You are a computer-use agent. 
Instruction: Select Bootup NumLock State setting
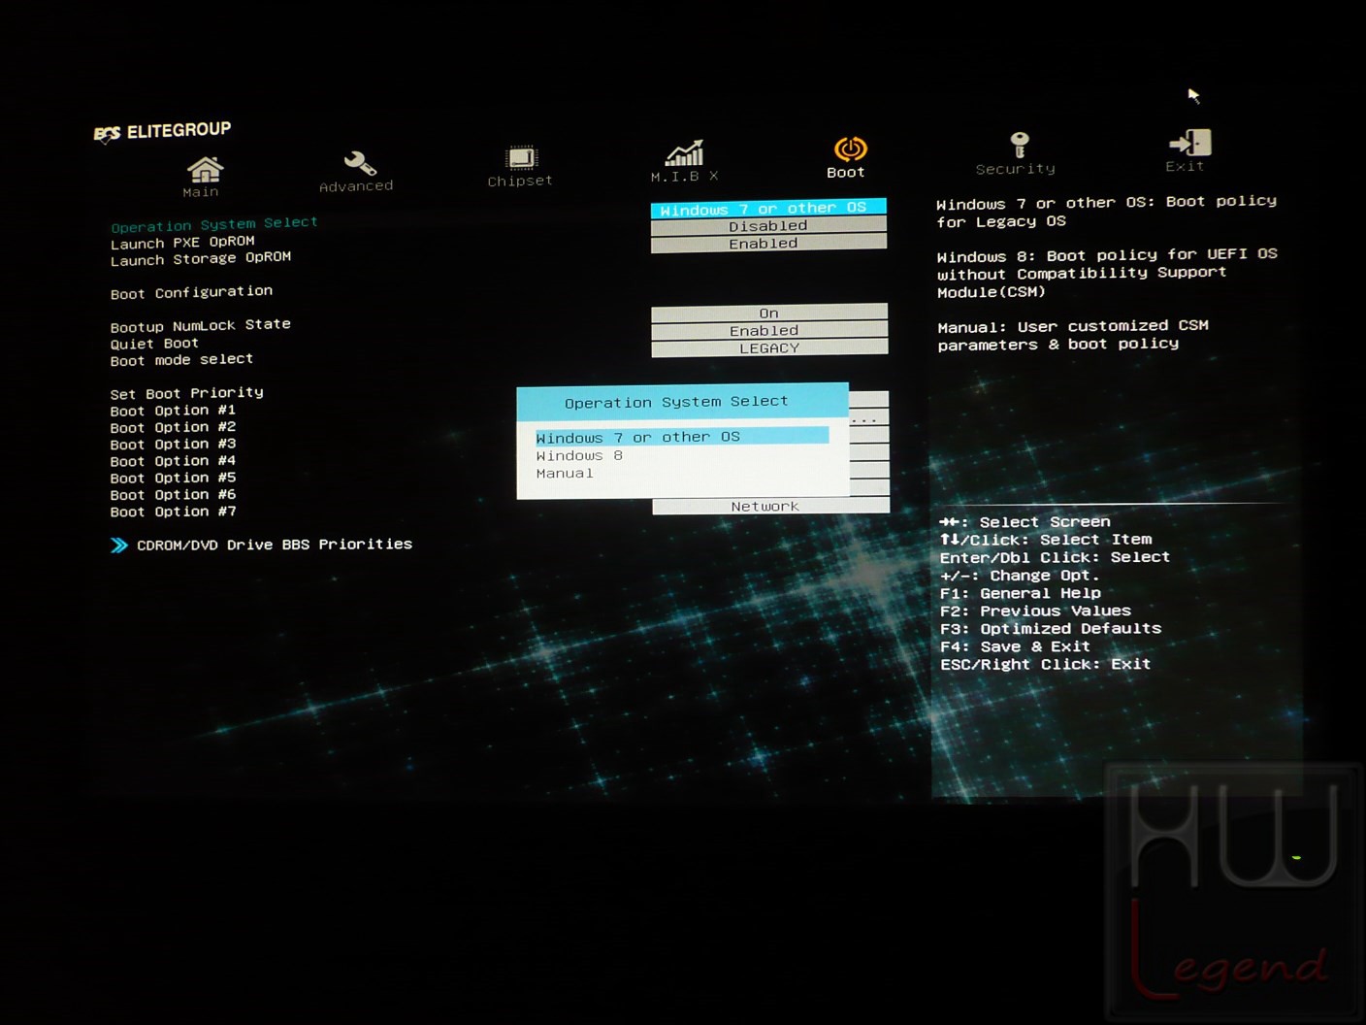[x=201, y=325]
